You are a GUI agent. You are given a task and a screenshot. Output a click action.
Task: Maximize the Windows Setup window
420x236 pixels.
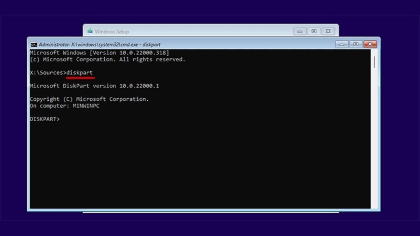[x=314, y=31]
